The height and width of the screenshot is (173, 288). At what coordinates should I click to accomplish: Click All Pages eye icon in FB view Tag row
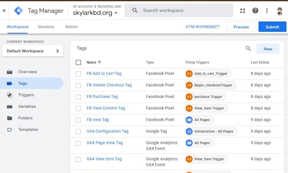pos(189,120)
